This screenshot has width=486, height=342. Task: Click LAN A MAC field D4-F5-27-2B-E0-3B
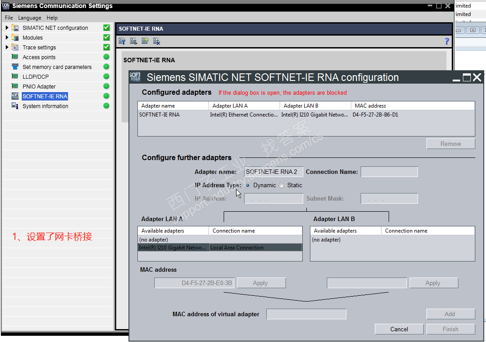click(194, 283)
